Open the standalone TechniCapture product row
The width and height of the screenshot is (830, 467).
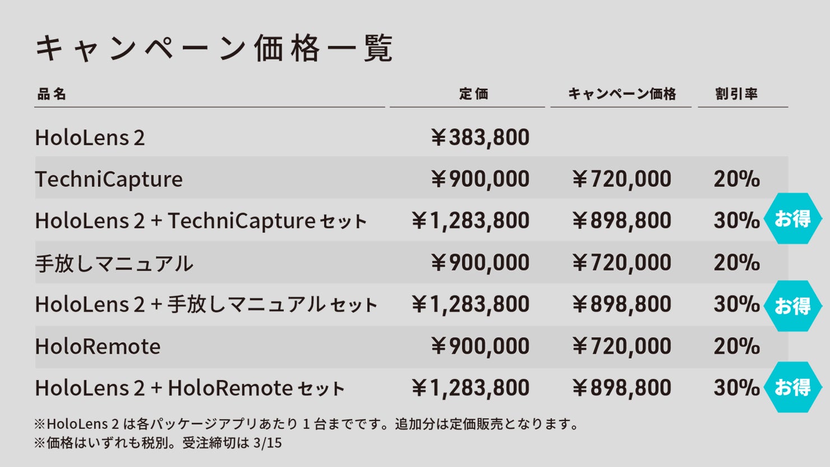(109, 179)
